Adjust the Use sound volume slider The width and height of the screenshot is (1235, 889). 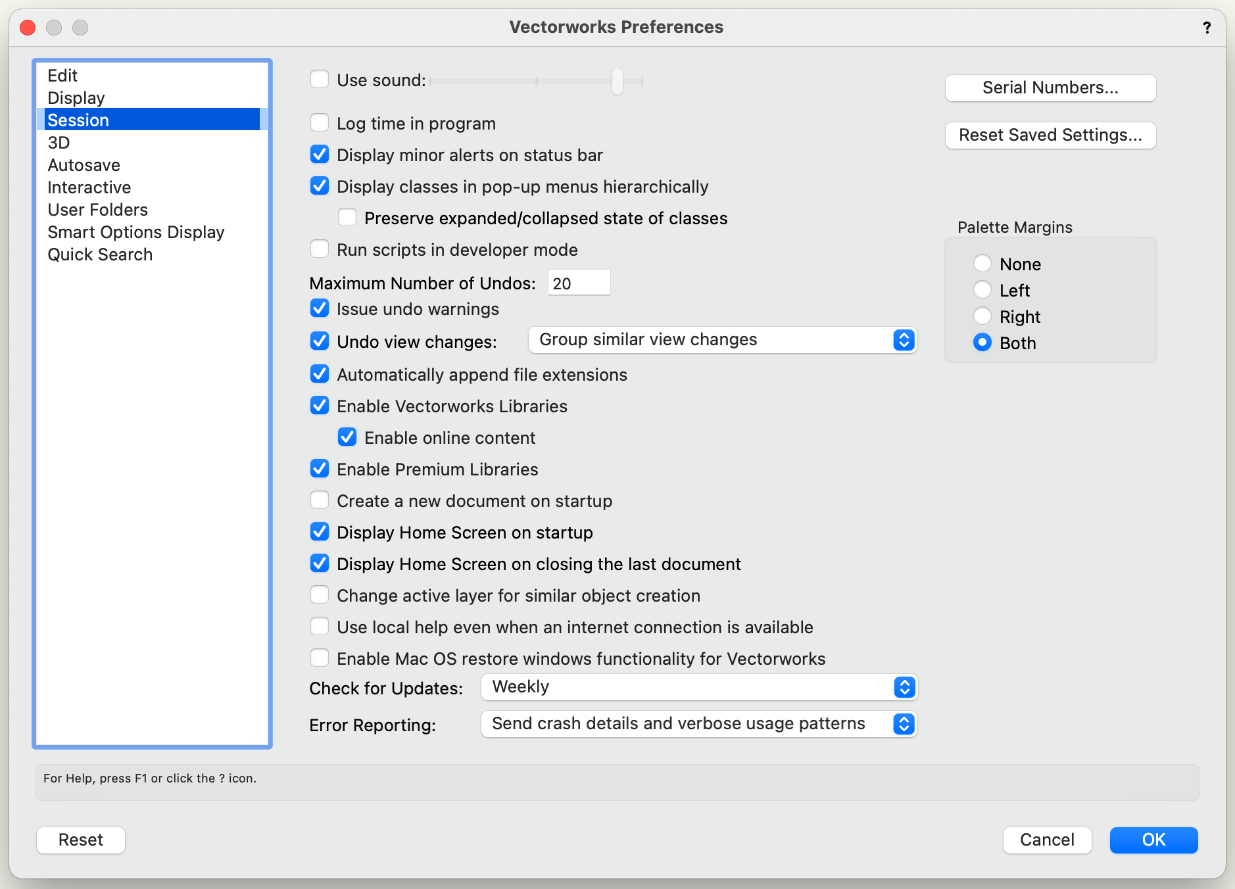[x=617, y=81]
